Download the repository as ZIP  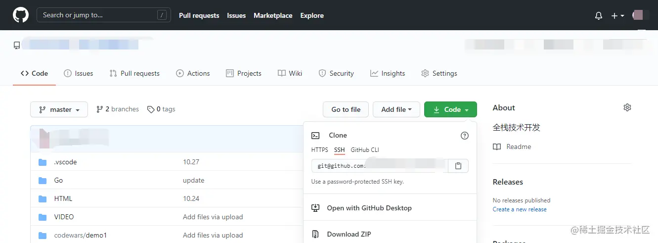(x=349, y=234)
